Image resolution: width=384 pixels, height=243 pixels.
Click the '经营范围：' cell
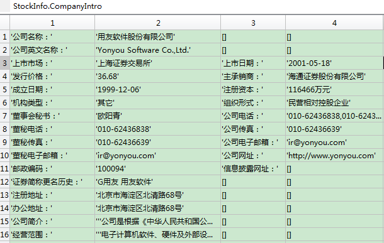(x=52, y=235)
